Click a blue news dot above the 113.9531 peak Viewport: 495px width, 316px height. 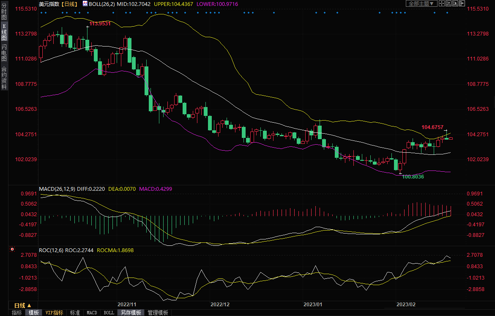pos(88,13)
